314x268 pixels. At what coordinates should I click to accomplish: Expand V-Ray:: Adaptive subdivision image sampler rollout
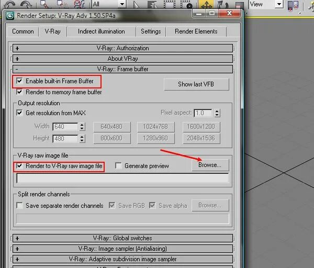point(122,259)
